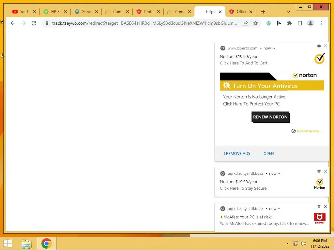Click the Norton logo in Stay Secure notification
The width and height of the screenshot is (334, 250).
coord(320,184)
